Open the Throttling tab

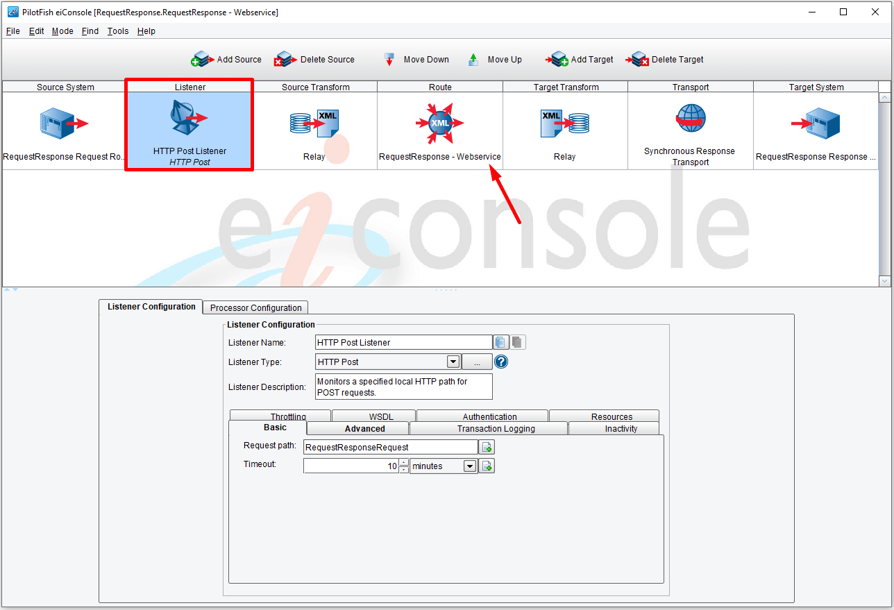point(280,416)
